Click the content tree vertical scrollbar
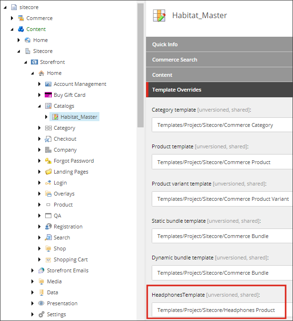 [140, 65]
